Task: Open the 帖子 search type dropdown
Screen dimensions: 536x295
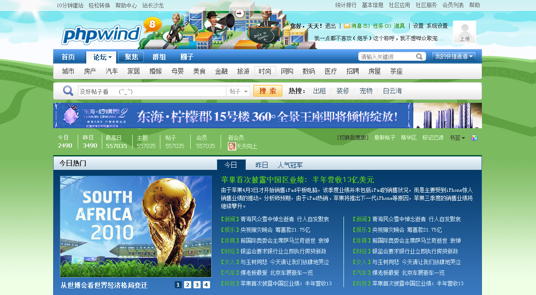Action: click(238, 91)
